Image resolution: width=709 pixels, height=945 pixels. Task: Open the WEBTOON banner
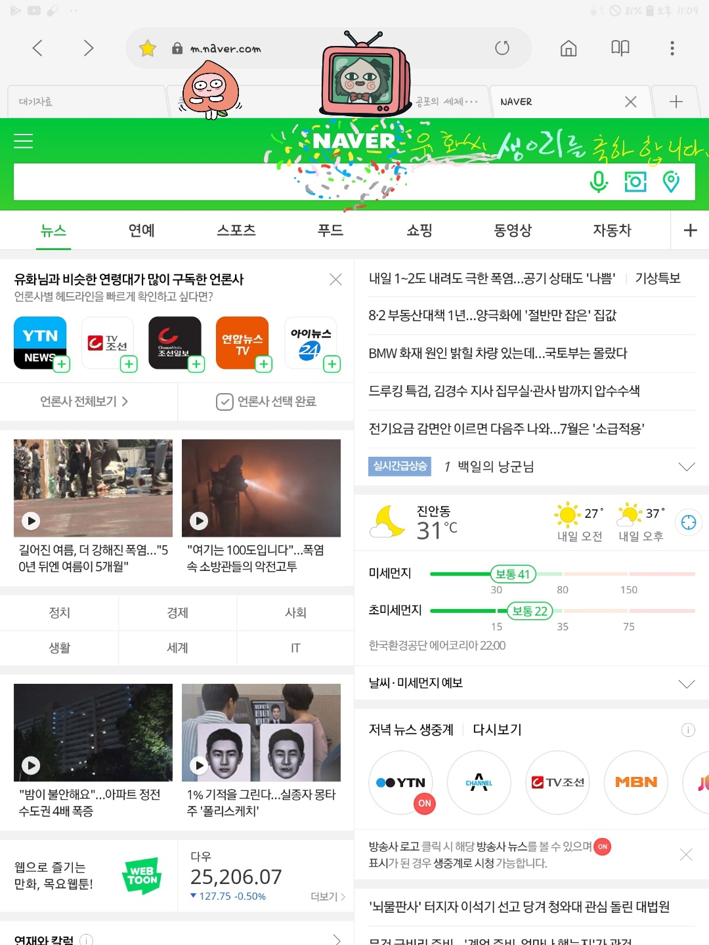(x=89, y=875)
